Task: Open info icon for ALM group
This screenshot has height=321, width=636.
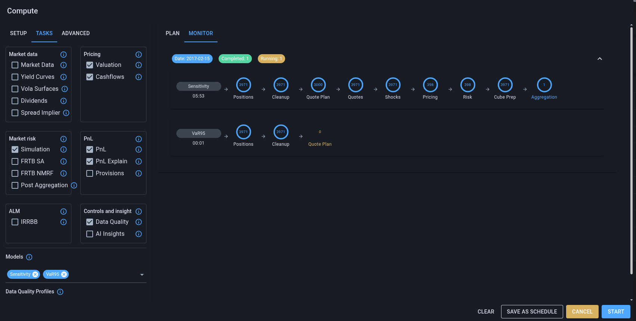Action: (64, 212)
